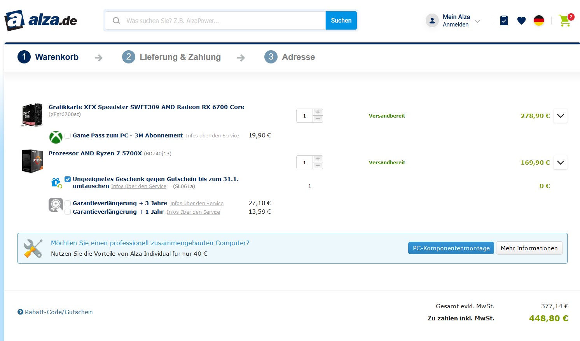This screenshot has height=341, width=580.
Task: Open the alza.de logo homepage
Action: pyautogui.click(x=41, y=20)
